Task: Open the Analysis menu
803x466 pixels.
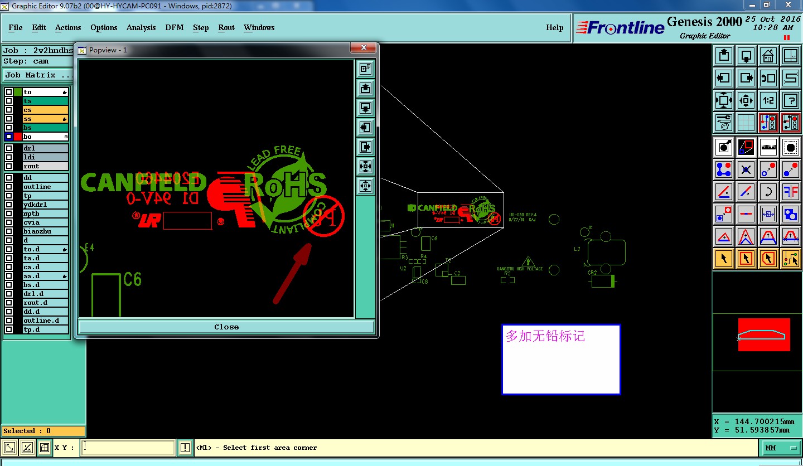Action: pos(141,27)
